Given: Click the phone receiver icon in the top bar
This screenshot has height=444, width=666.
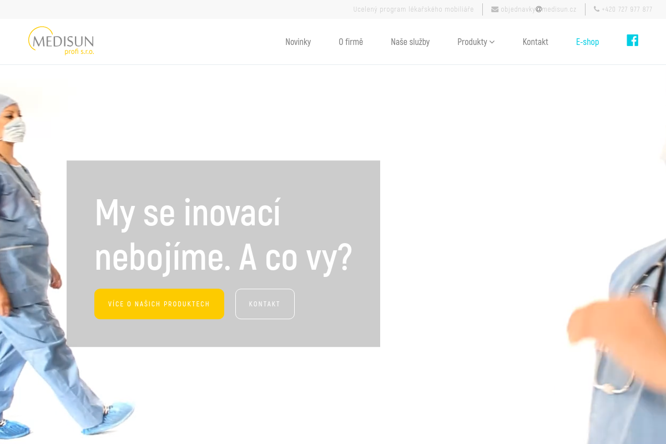Looking at the screenshot, I should point(596,9).
